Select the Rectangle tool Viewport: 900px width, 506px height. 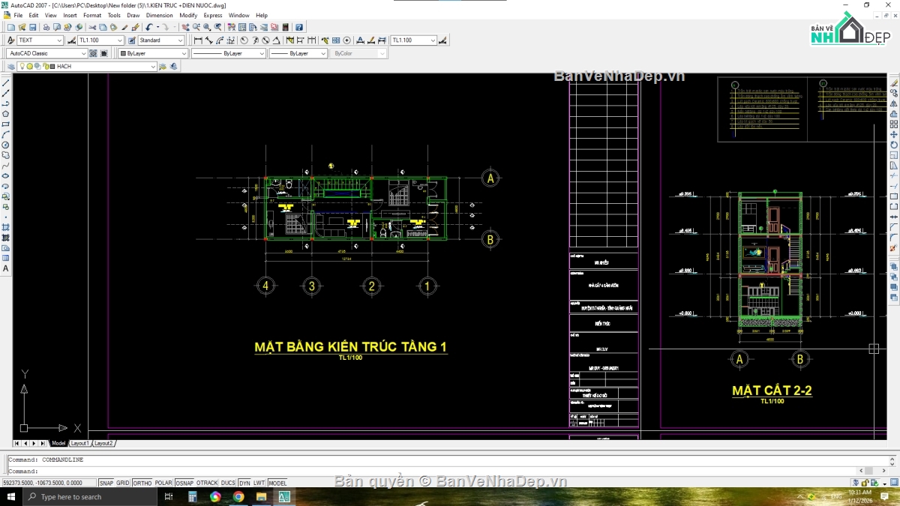pyautogui.click(x=7, y=124)
